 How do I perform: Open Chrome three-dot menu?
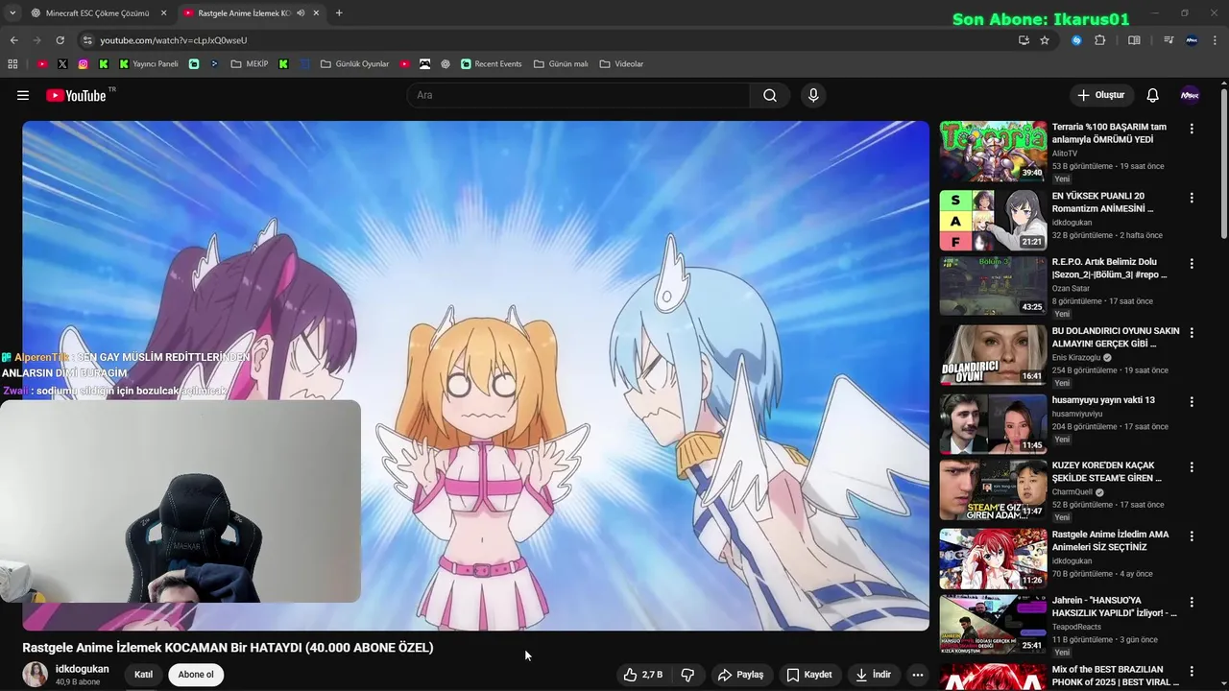click(x=1216, y=40)
